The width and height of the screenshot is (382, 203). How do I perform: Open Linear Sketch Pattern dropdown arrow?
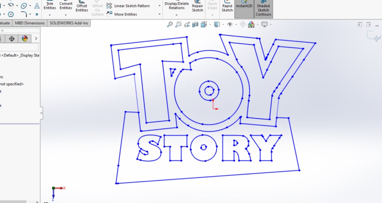[160, 6]
